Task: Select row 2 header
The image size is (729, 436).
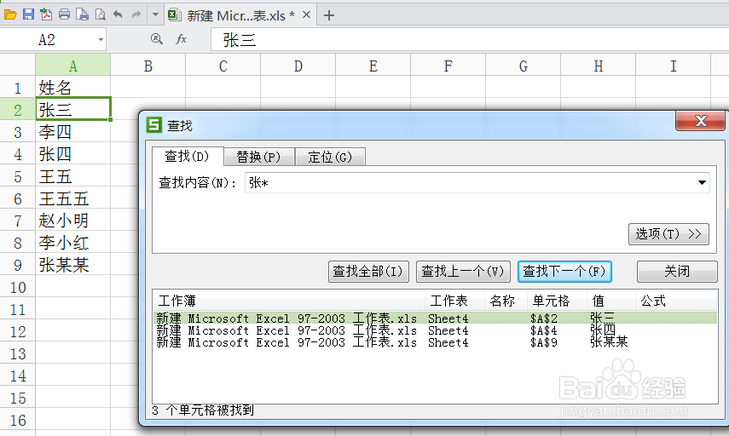Action: pos(18,110)
